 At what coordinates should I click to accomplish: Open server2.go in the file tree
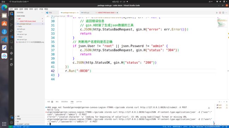23,40
